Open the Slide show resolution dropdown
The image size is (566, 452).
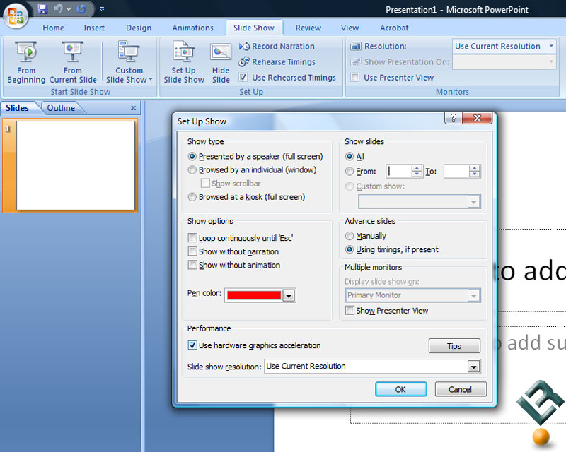[x=473, y=367]
